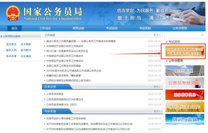The height and width of the screenshot is (133, 208).
Task: Click the 政策法规 section title
Action: (x=50, y=87)
